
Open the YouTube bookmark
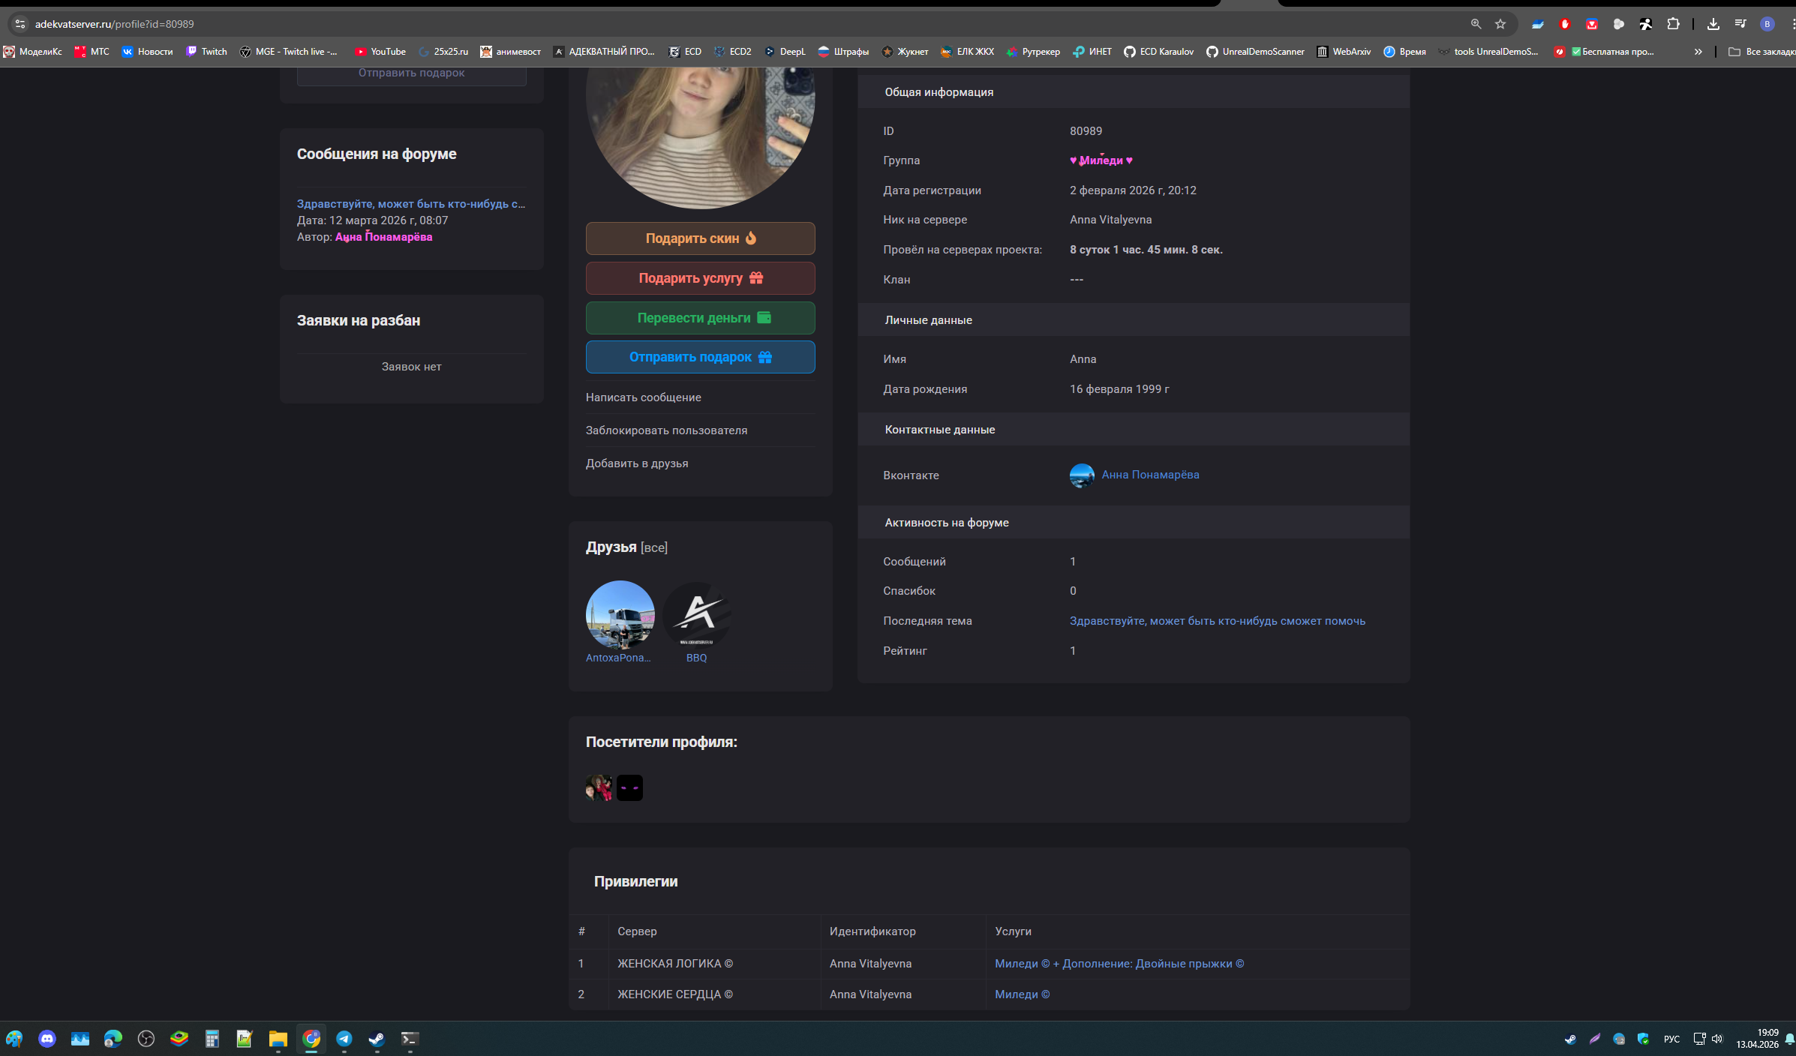tap(380, 52)
